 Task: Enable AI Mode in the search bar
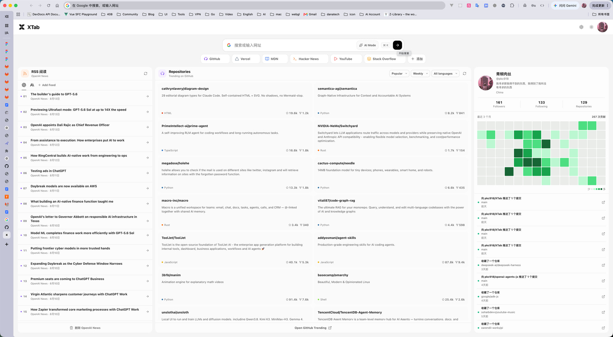tap(367, 45)
